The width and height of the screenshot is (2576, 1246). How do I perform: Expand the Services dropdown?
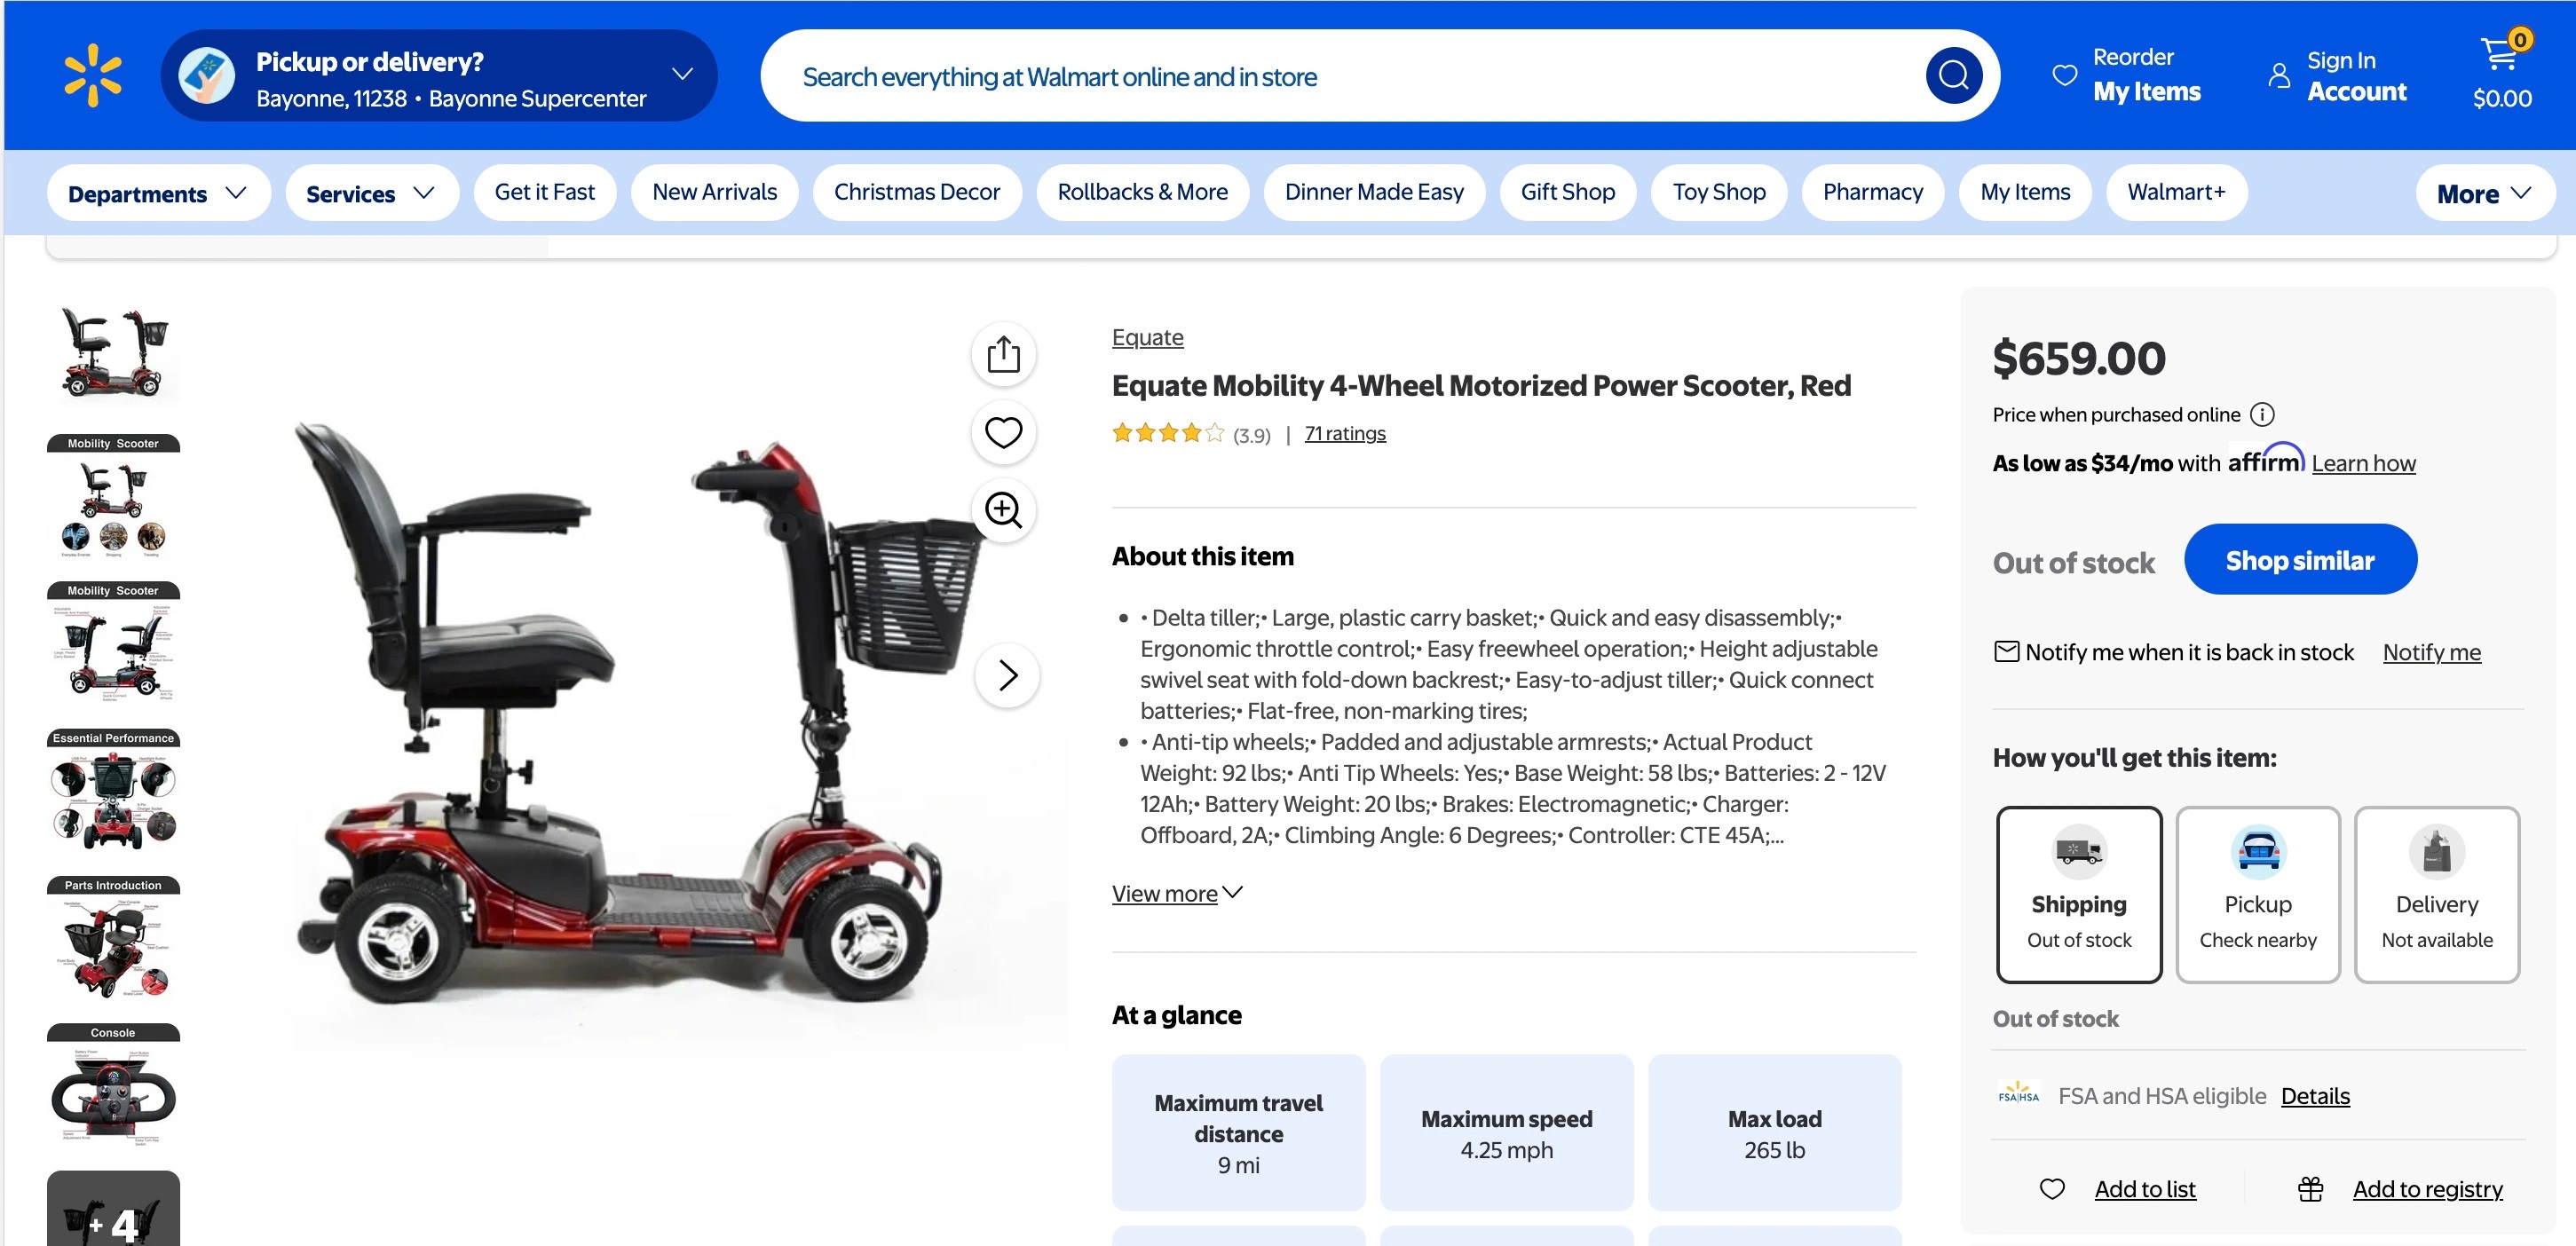point(372,193)
